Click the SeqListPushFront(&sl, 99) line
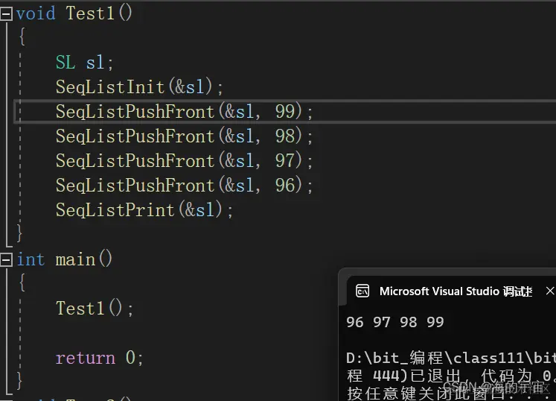Image resolution: width=556 pixels, height=401 pixels. [184, 112]
